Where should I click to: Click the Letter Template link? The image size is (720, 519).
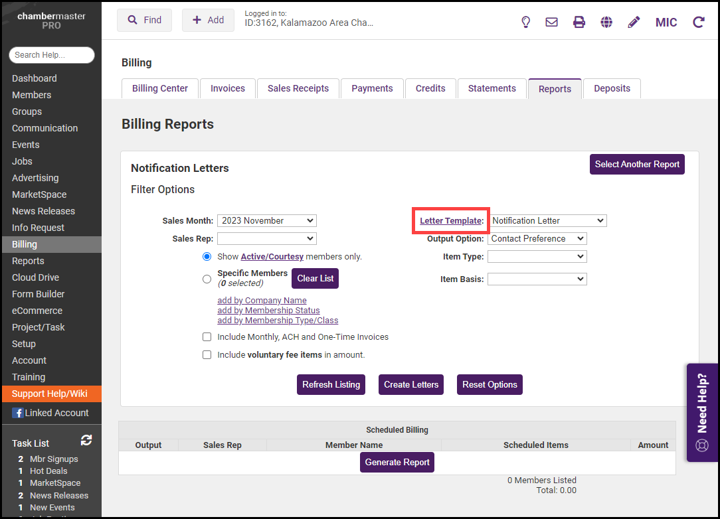click(451, 221)
